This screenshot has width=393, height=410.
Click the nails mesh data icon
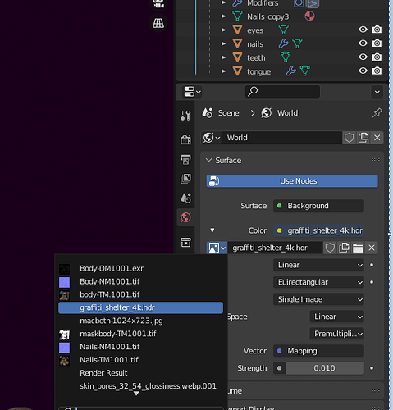click(x=297, y=43)
